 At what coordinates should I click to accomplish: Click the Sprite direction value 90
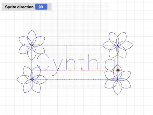click(x=41, y=7)
